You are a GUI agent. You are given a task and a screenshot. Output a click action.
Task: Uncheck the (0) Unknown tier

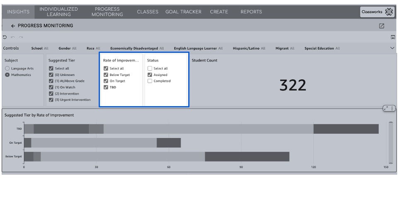[x=51, y=75]
